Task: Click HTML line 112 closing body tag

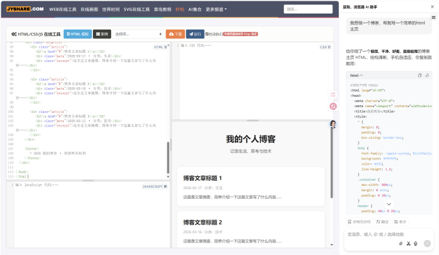Action: (x=22, y=172)
